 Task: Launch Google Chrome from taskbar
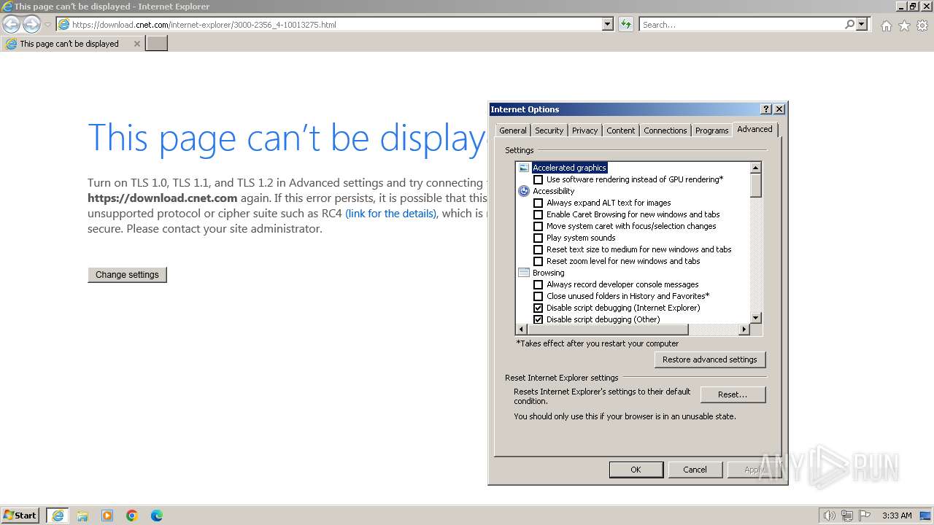click(x=132, y=516)
